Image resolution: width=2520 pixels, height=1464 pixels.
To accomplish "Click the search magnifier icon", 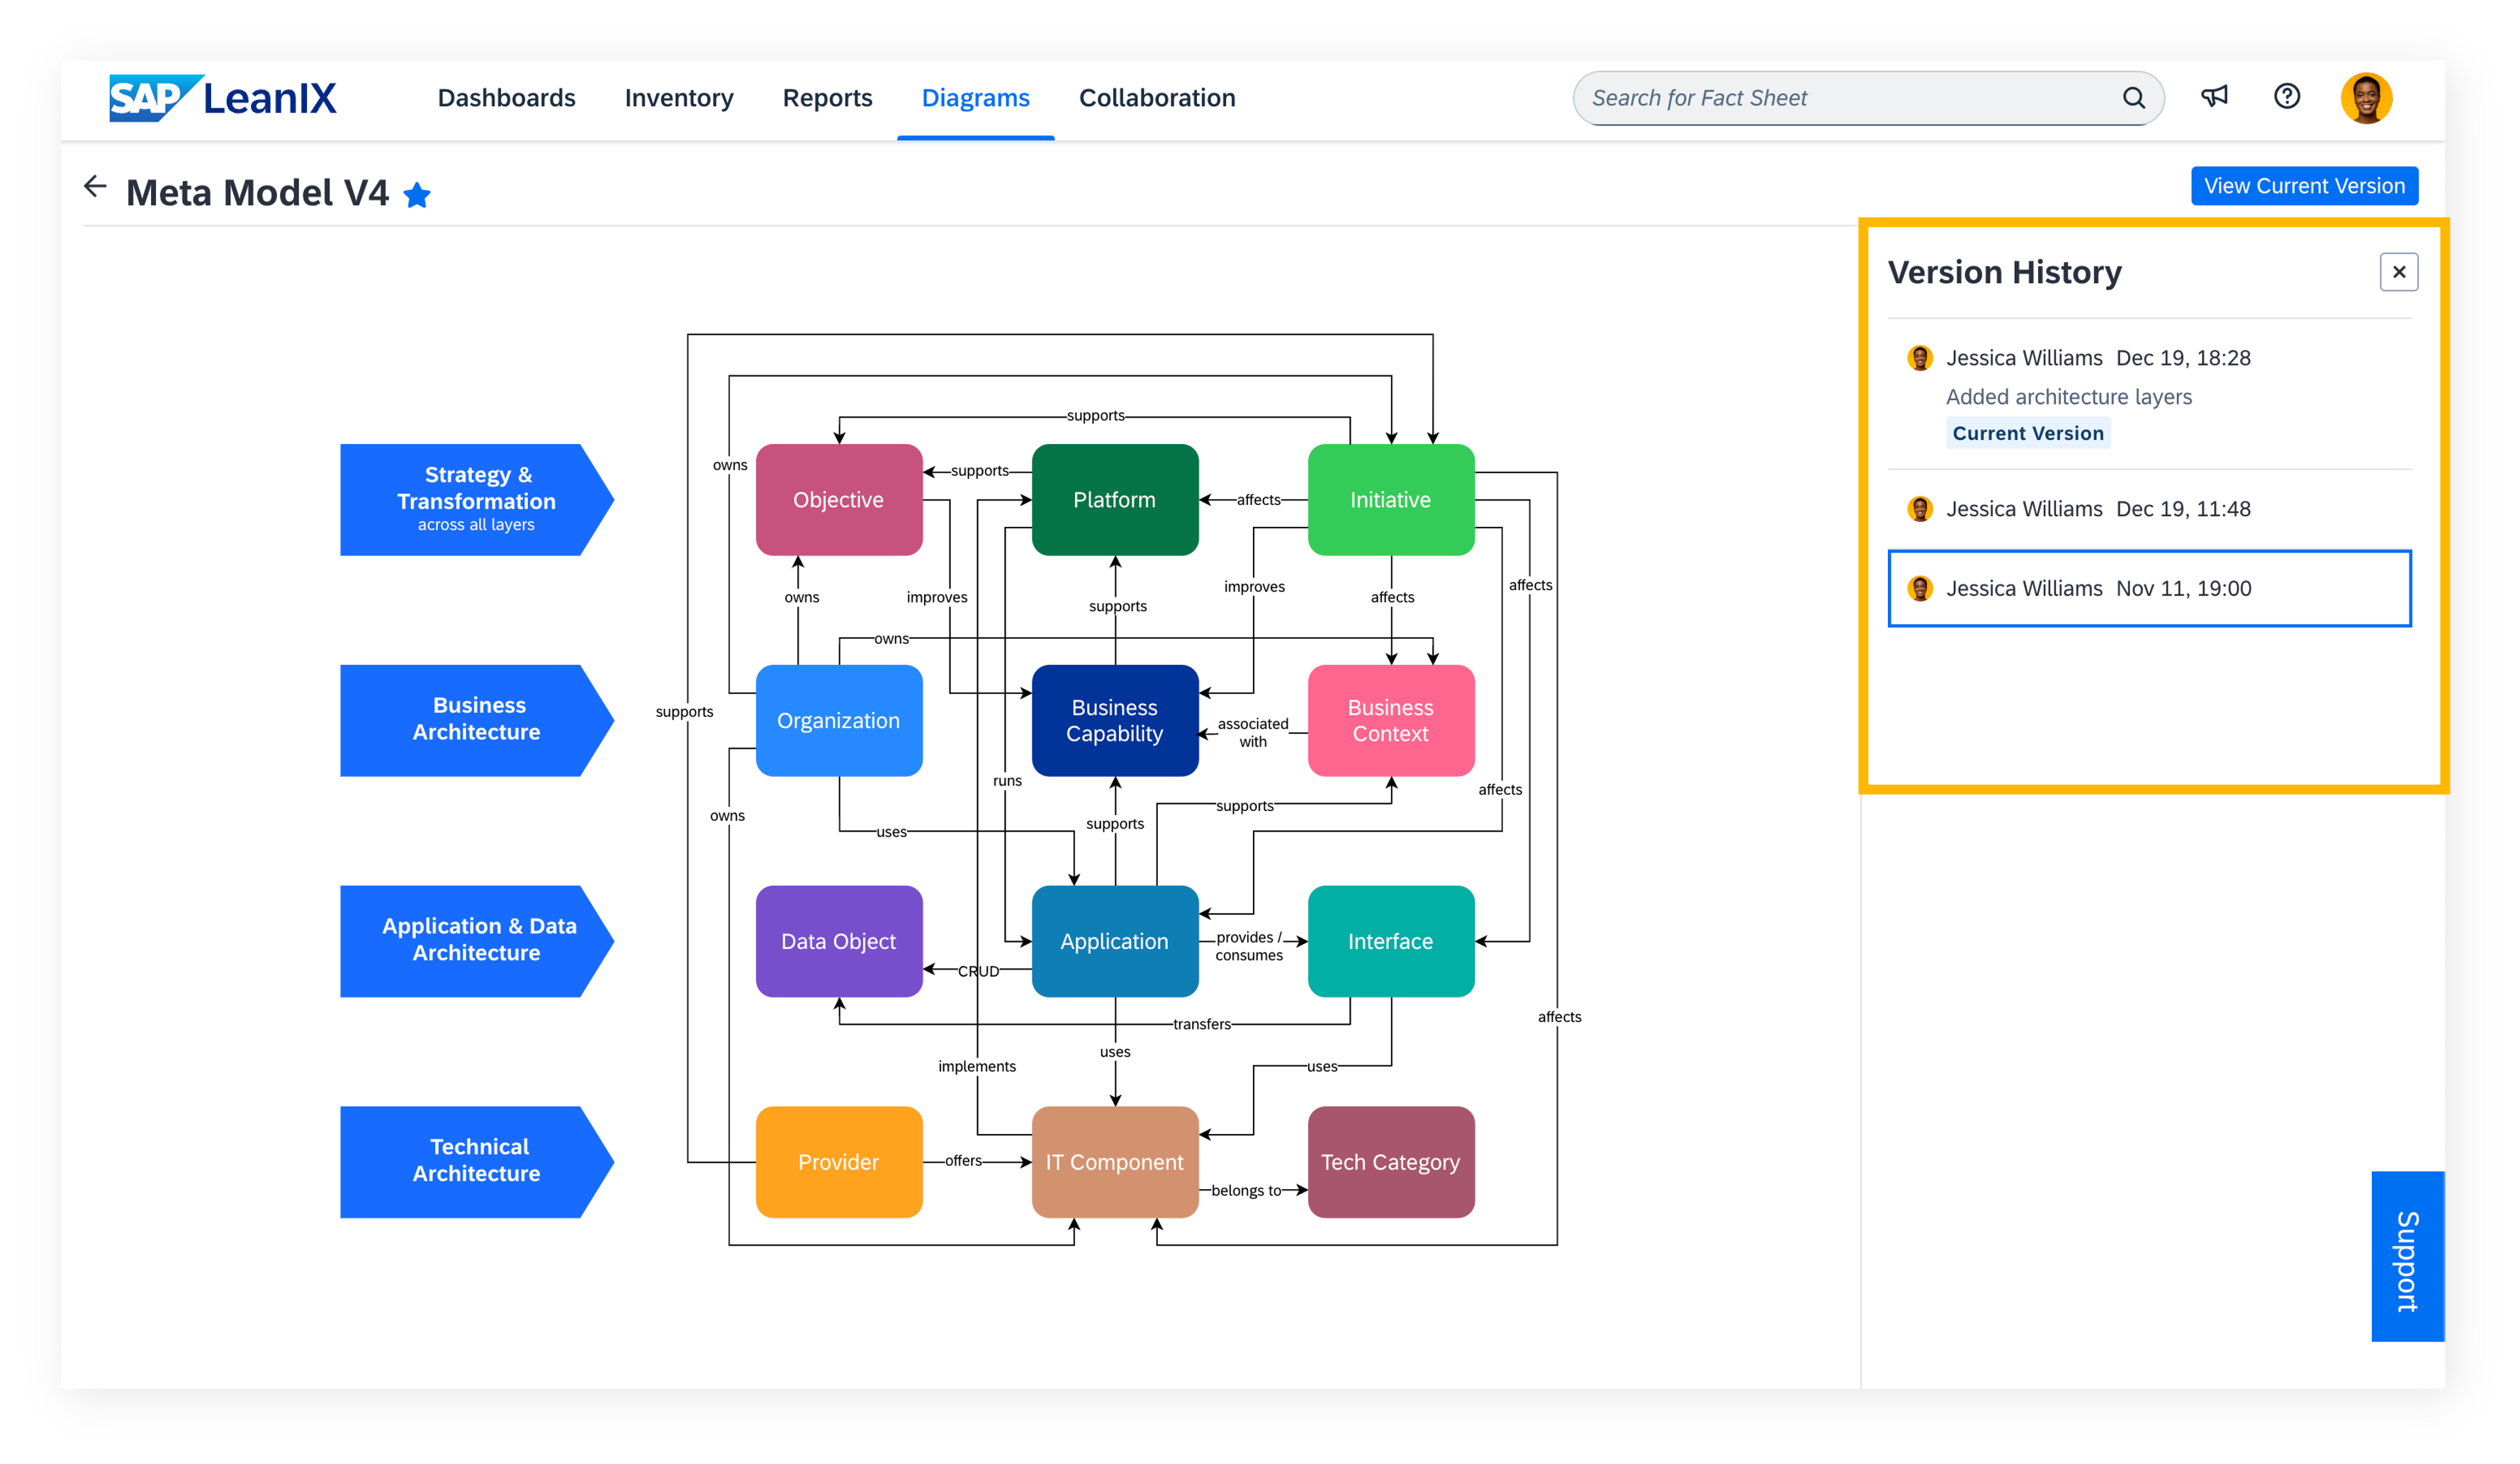I will coord(2133,98).
